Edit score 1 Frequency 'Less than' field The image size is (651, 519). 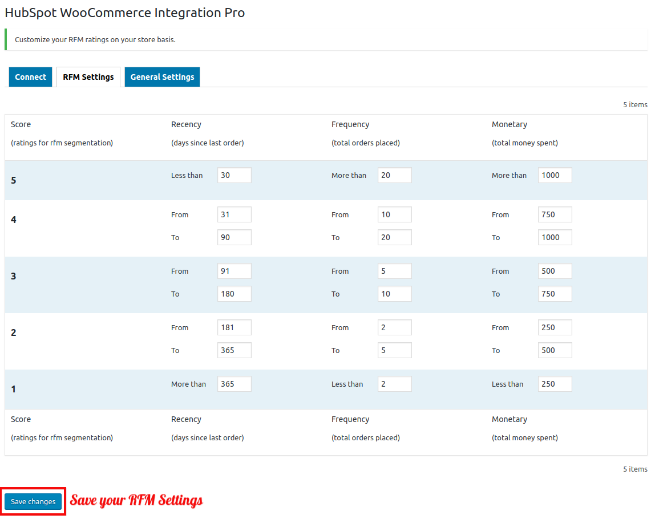(x=394, y=384)
